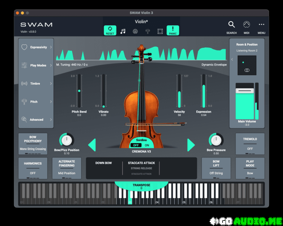Open the Play Modes section

pos(36,66)
